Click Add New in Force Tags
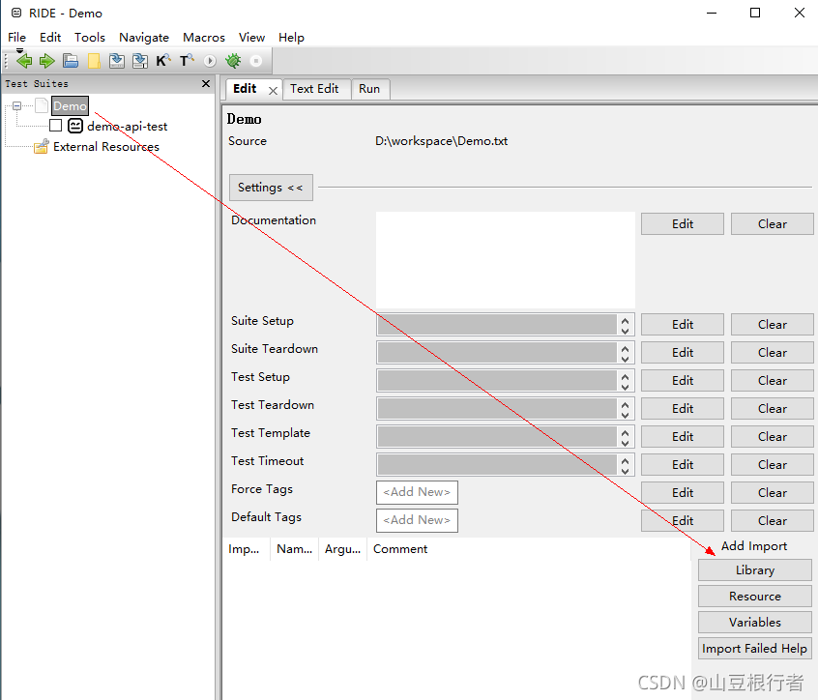The image size is (818, 700). click(417, 492)
